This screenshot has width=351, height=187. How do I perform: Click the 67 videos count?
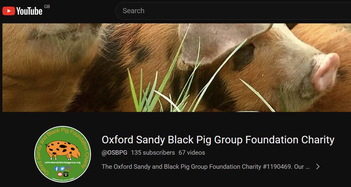pos(192,153)
